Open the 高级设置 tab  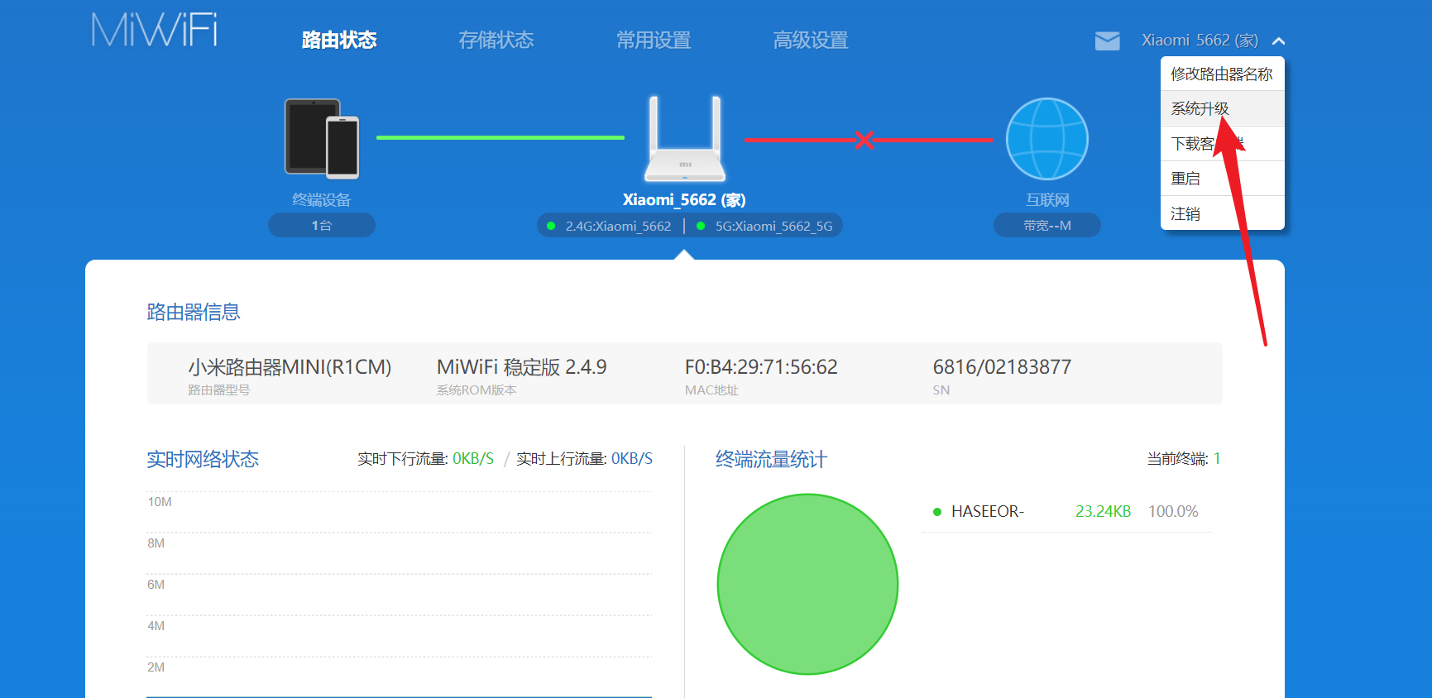[x=811, y=40]
